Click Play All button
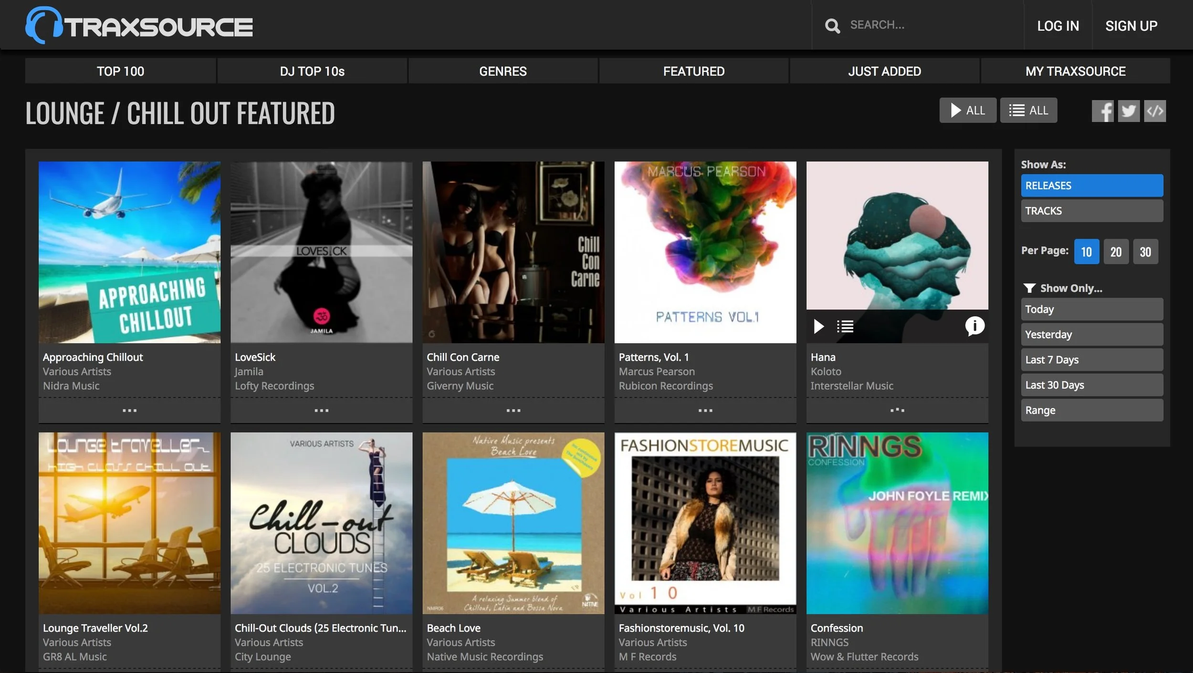 coord(968,111)
